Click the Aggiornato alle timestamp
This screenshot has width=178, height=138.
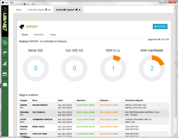[x=158, y=39]
